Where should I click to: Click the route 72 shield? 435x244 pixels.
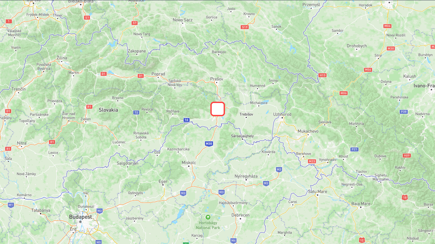(136, 113)
